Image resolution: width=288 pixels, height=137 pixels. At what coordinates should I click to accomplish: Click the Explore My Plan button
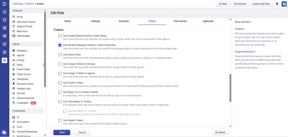pos(261,4)
